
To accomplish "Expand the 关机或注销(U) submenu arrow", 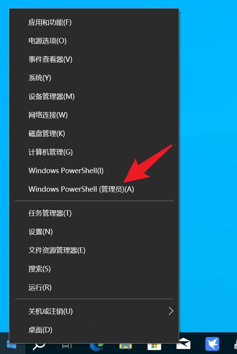I will point(171,311).
